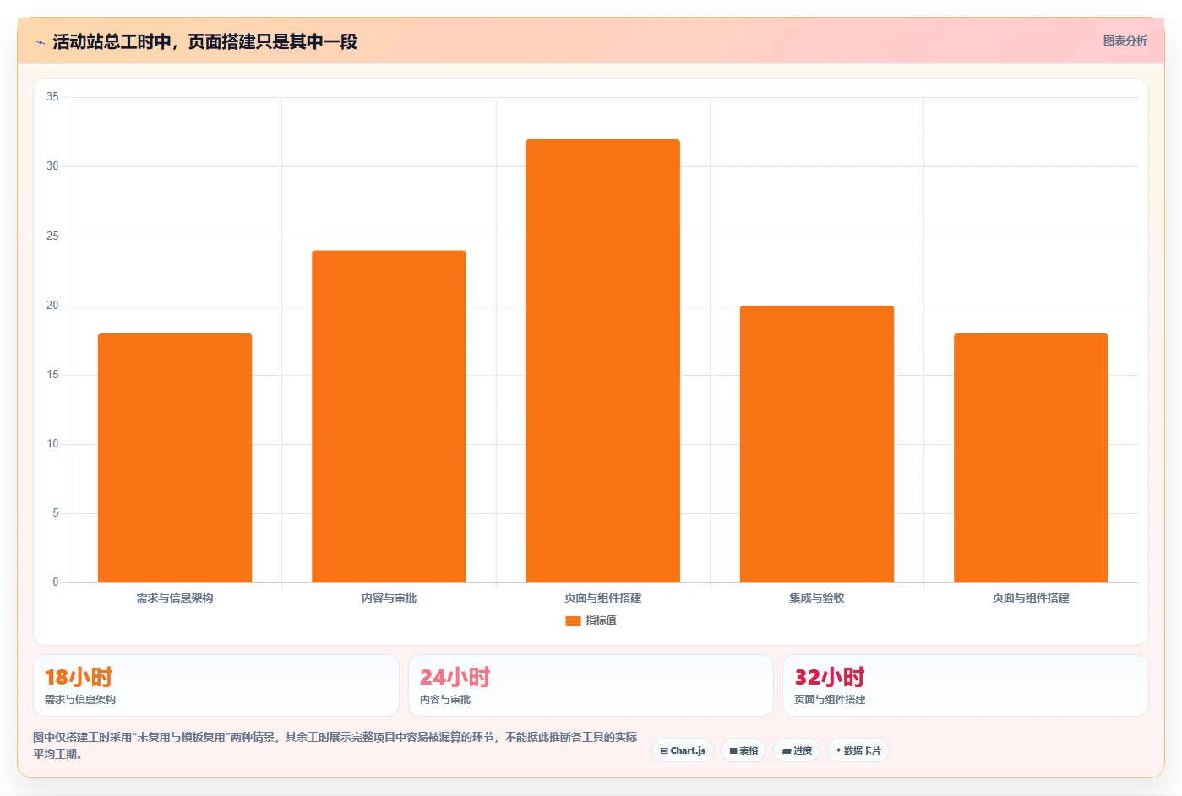
Task: Click the 32小时 stat value
Action: tap(830, 677)
